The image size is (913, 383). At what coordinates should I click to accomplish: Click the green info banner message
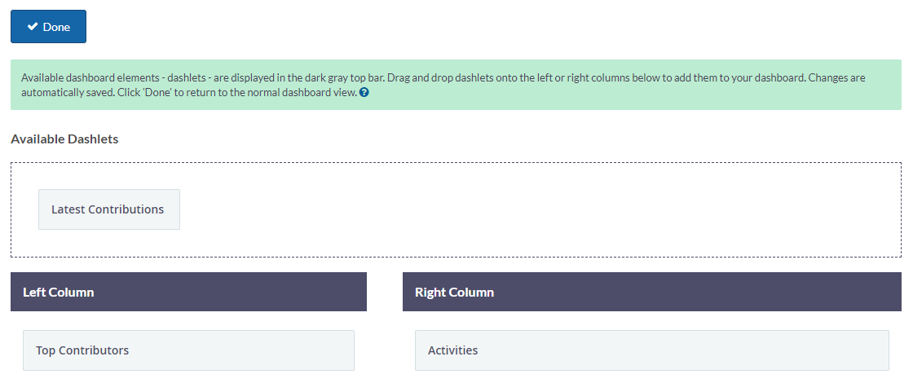click(456, 85)
